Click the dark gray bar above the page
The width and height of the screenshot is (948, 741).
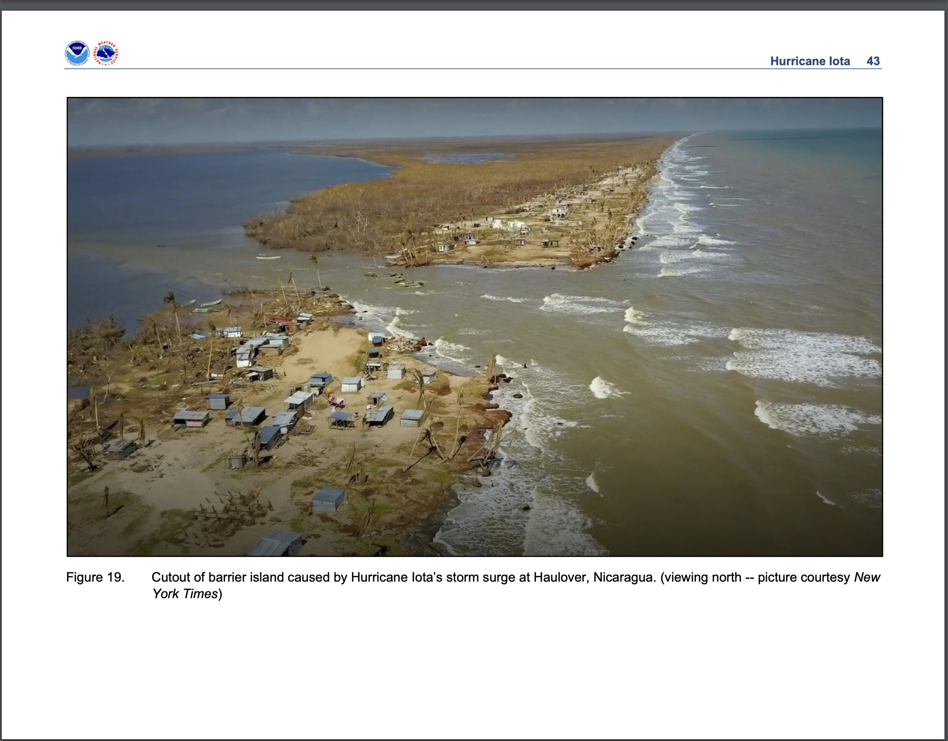coord(474,5)
